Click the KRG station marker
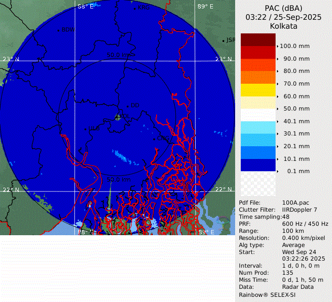Screen dimensions: 332x302 135,8
